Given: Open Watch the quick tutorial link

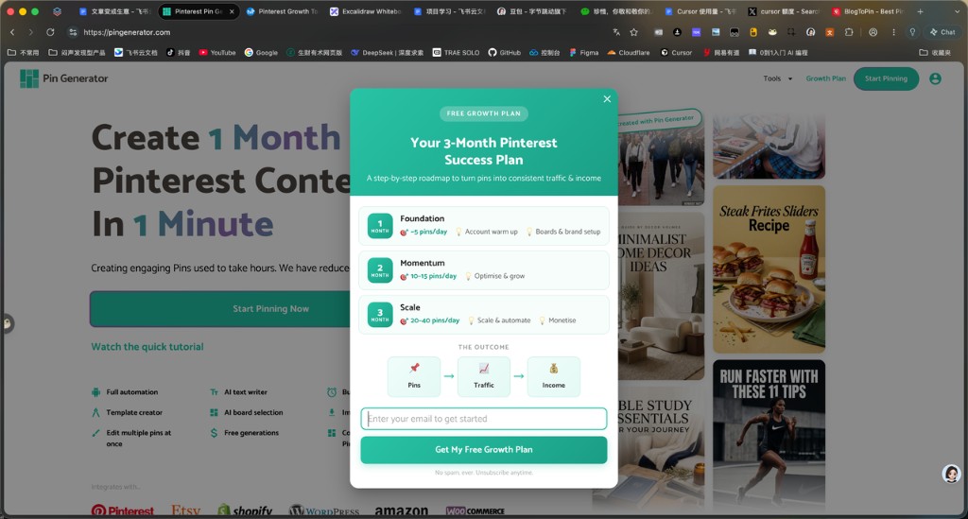Looking at the screenshot, I should (147, 347).
